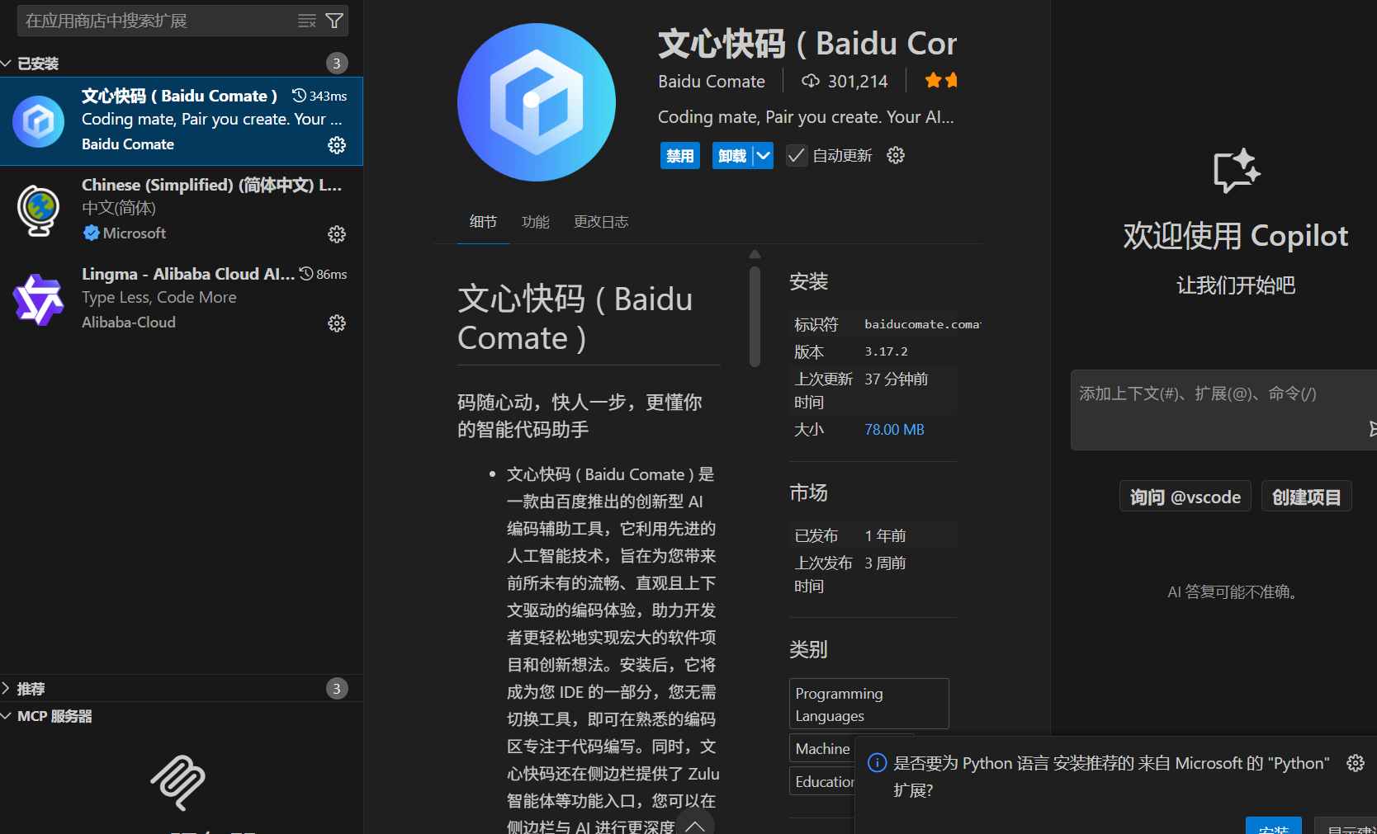Click the install count cloud download icon
The width and height of the screenshot is (1377, 834).
[x=811, y=81]
